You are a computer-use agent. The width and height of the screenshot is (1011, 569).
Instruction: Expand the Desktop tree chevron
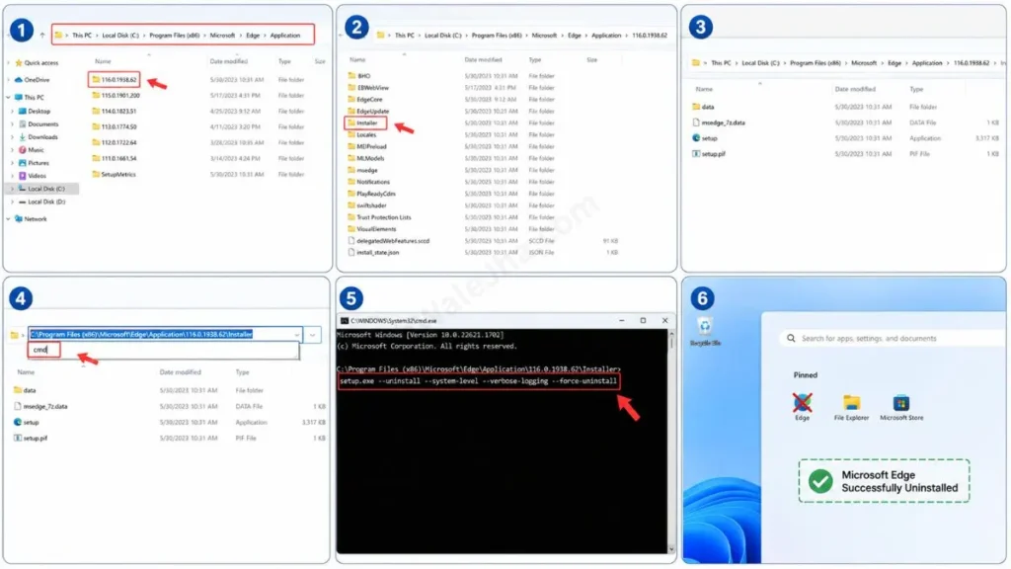coord(13,111)
